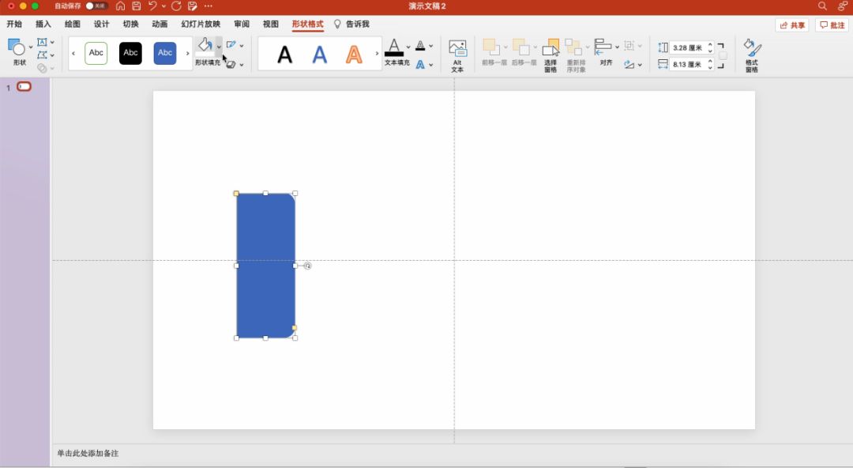Toggle the AutoSave (自动保存) switch

click(x=96, y=6)
